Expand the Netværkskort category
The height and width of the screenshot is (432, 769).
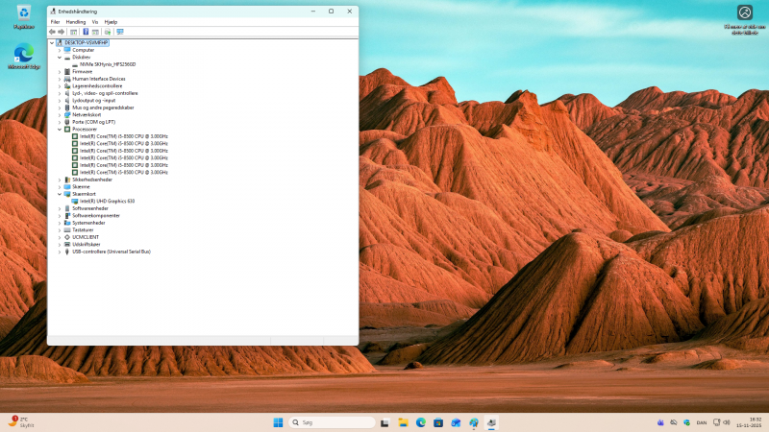click(59, 114)
